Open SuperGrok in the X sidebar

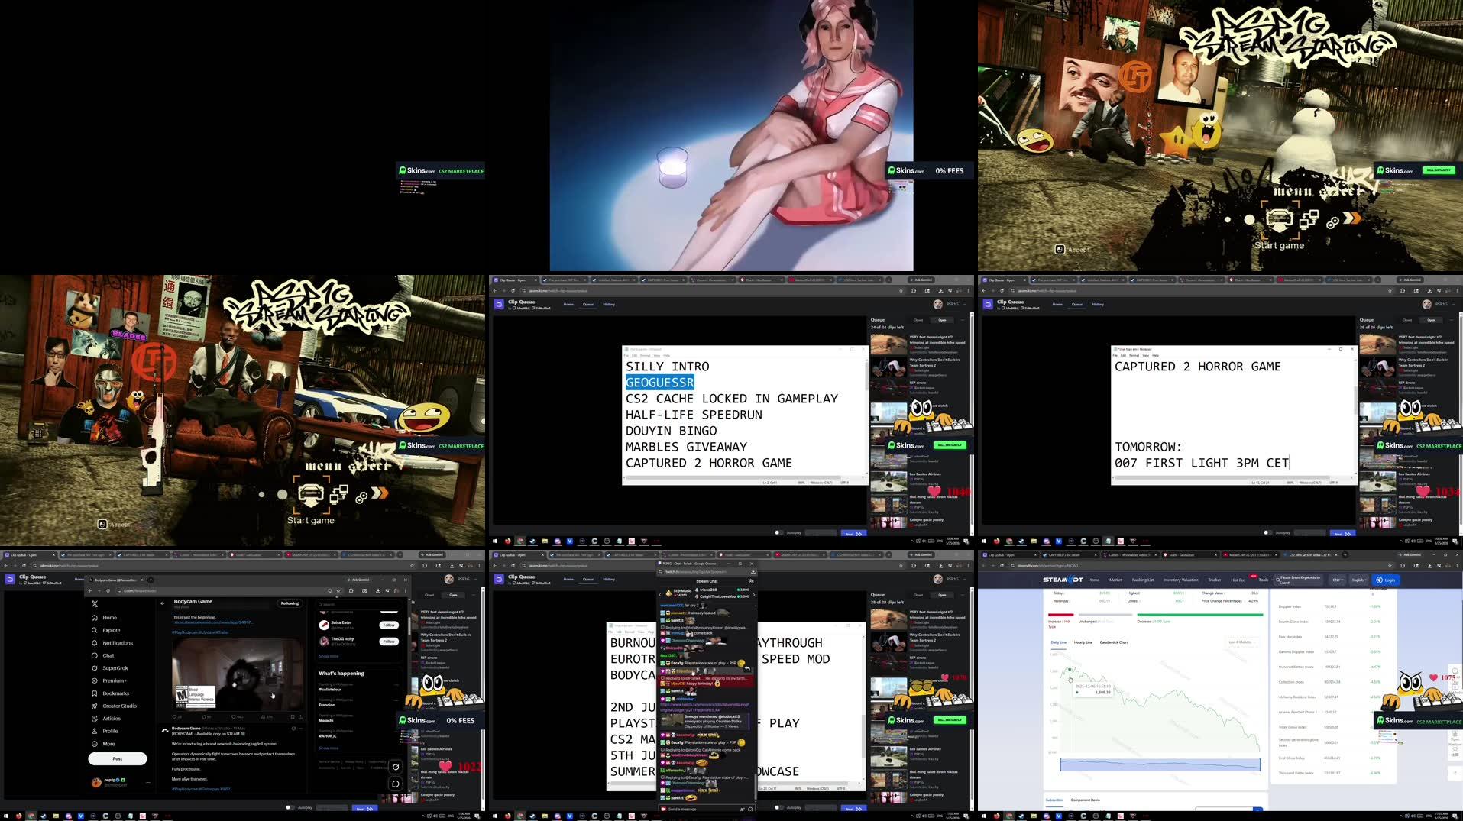tap(110, 668)
